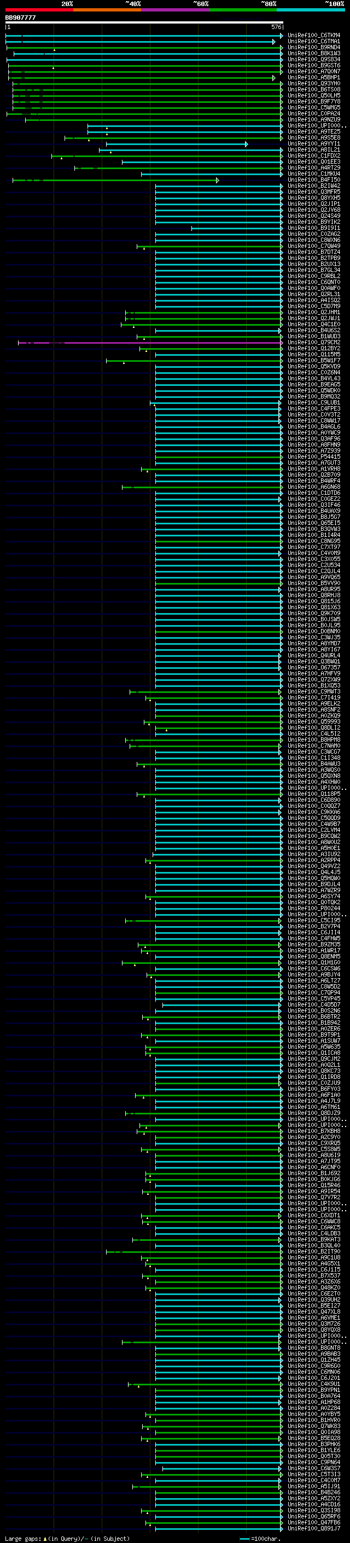Click the cyan ~100% identity legend segment
Viewport: 350px width, 1543px height.
pos(311,10)
